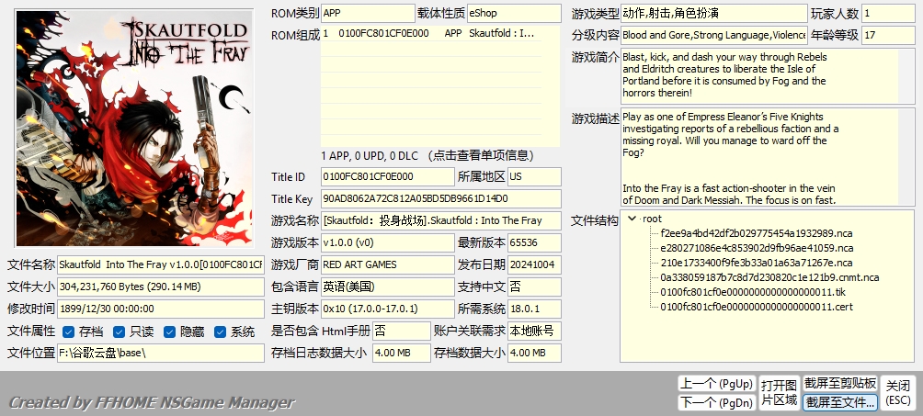Click the 玩家人数 field showing 1

889,13
